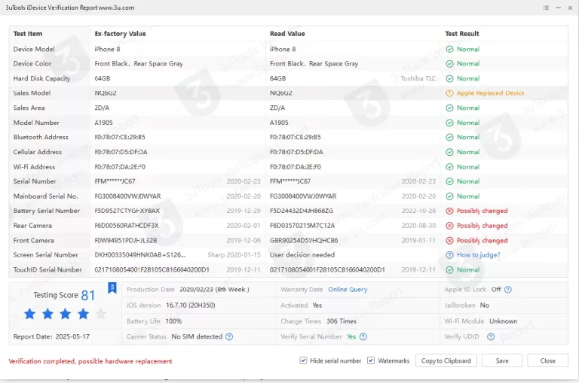579x383 pixels.
Task: Click the iOS Version value 16.7.10 (20H350)
Action: pyautogui.click(x=191, y=305)
